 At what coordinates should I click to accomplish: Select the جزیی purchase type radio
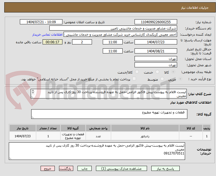(180, 79)
